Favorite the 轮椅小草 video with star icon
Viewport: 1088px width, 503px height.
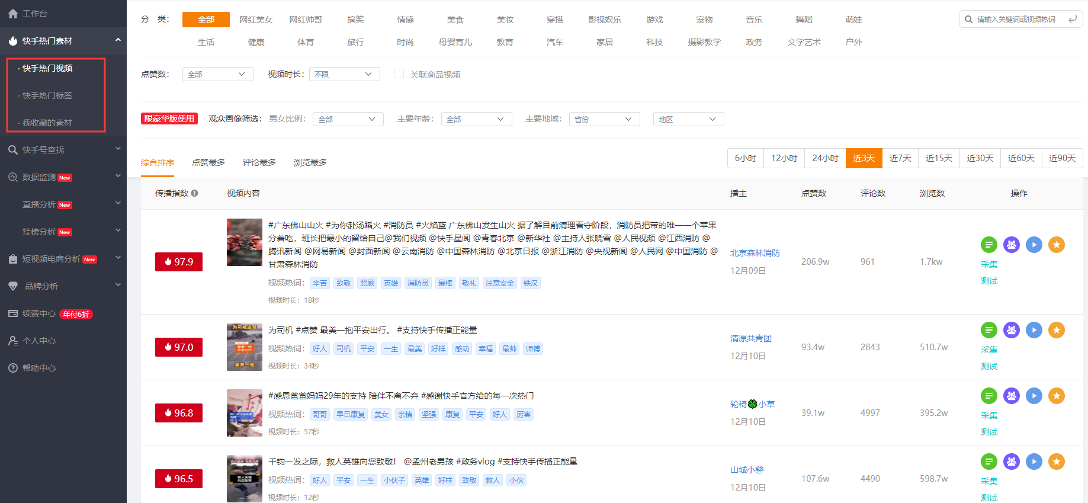click(1056, 396)
